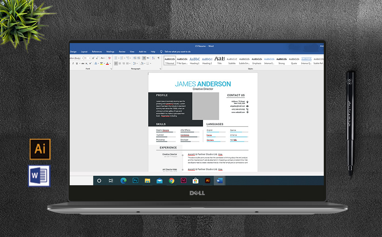Open the References ribbon tab
This screenshot has height=237, width=382.
pyautogui.click(x=97, y=51)
